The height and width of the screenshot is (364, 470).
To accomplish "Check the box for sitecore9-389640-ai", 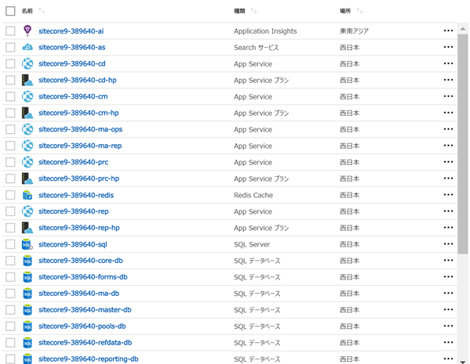I will pos(10,31).
